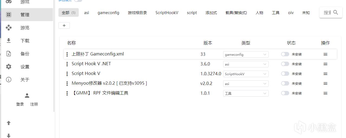Screen dimensions: 346x138
Task: Click the 设置 sidebar label
Action: 25,67
